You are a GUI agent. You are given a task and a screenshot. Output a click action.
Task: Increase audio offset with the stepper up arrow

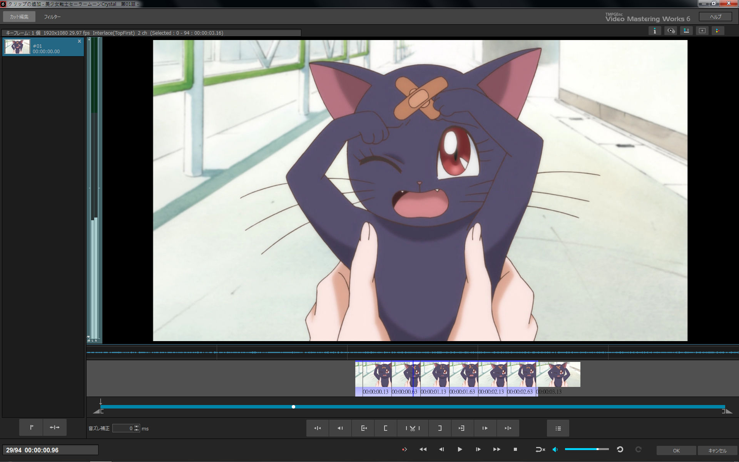[x=137, y=427]
